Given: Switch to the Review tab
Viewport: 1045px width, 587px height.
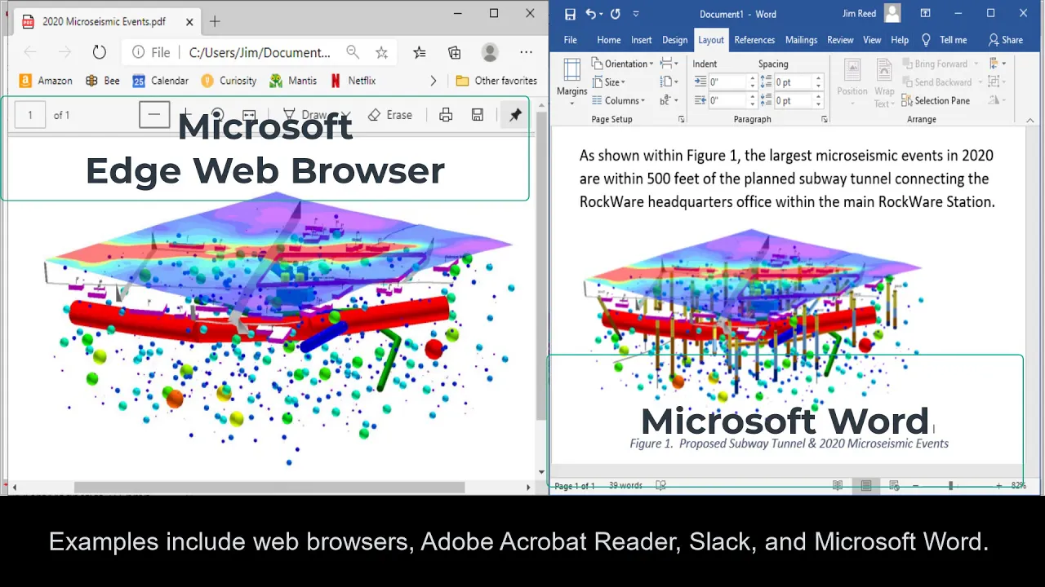Looking at the screenshot, I should (840, 40).
